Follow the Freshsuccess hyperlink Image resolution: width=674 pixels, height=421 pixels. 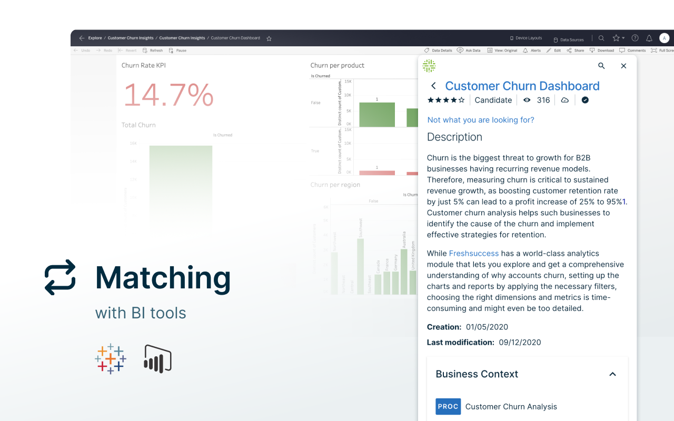click(473, 254)
